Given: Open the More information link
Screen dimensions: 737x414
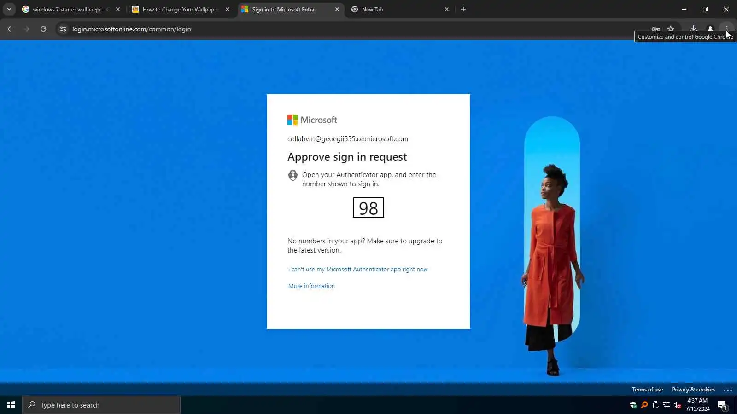Looking at the screenshot, I should (311, 286).
